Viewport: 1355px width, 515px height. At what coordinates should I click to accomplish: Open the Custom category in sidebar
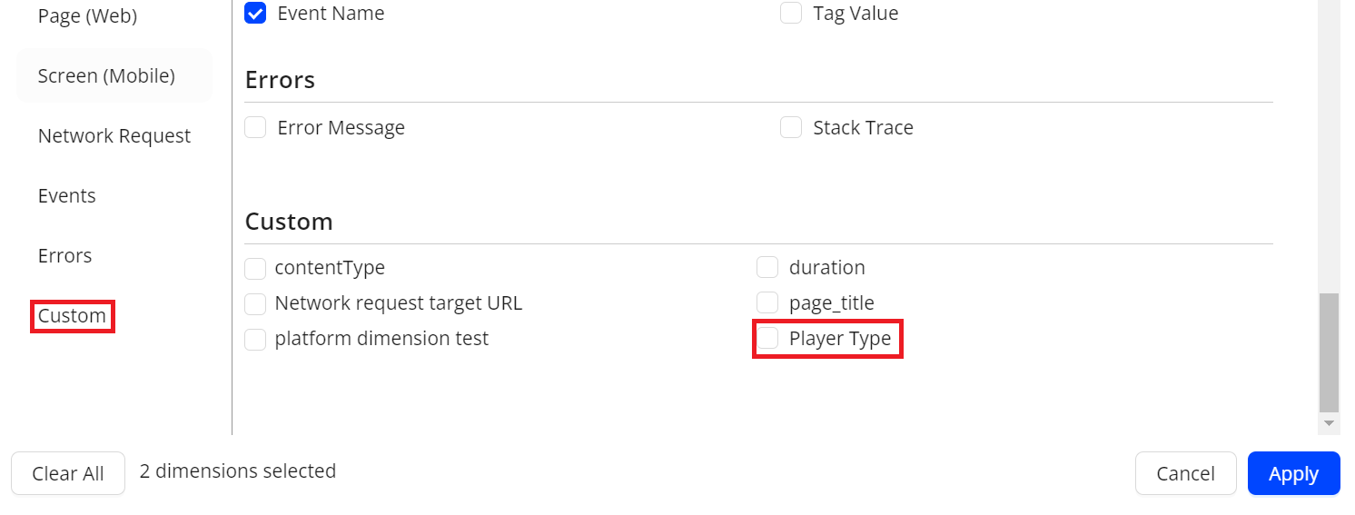coord(72,316)
